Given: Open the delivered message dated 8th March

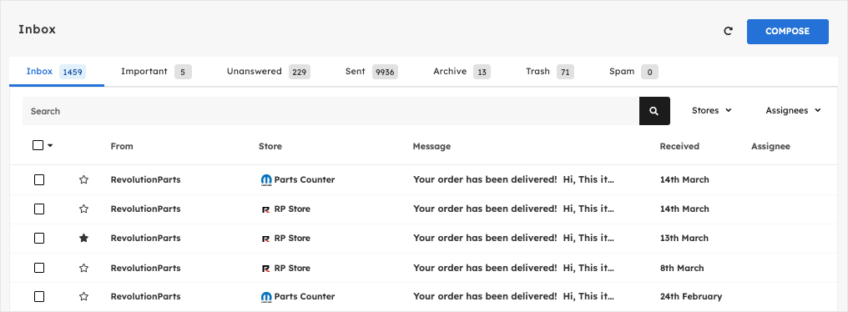Looking at the screenshot, I should tap(514, 267).
